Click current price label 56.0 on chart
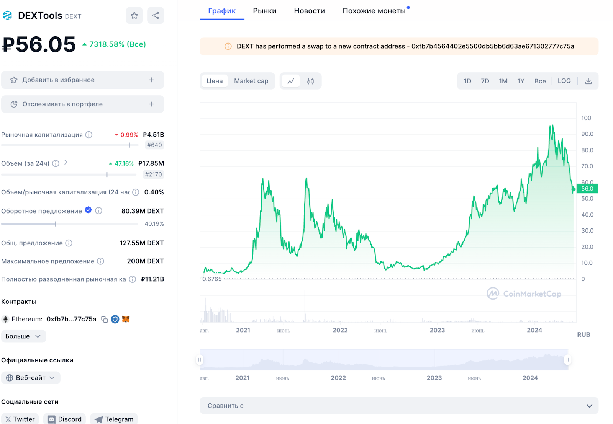Screen dimensions: 613x424 coord(587,189)
